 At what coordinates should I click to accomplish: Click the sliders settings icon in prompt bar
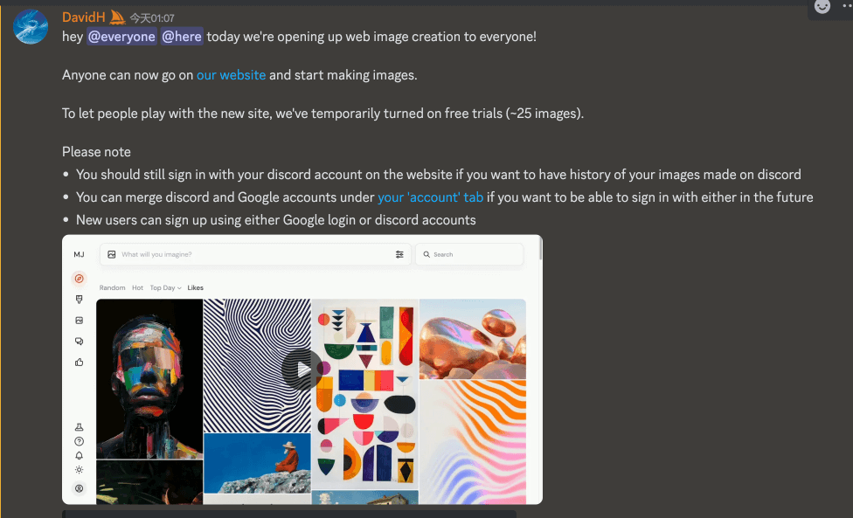pyautogui.click(x=399, y=254)
